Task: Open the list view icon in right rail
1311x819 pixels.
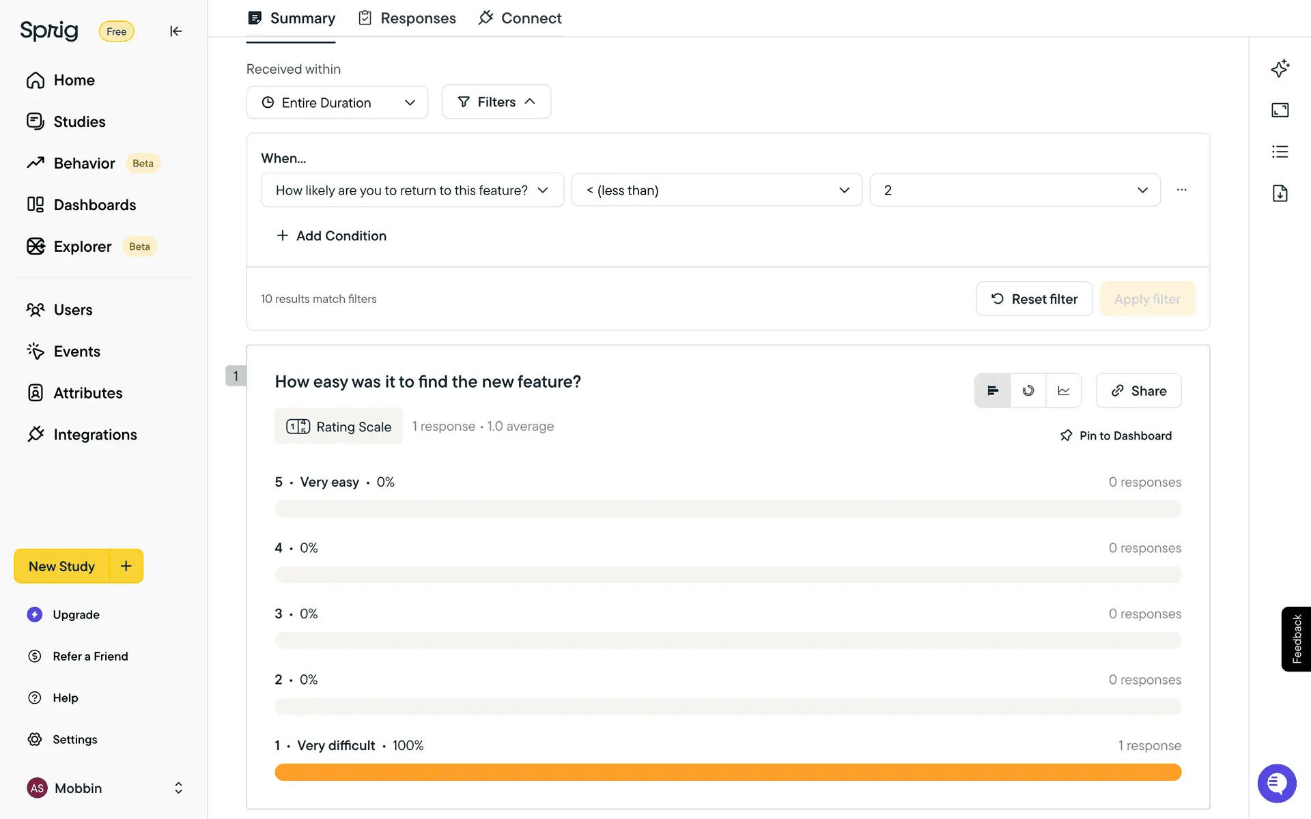Action: (x=1280, y=152)
